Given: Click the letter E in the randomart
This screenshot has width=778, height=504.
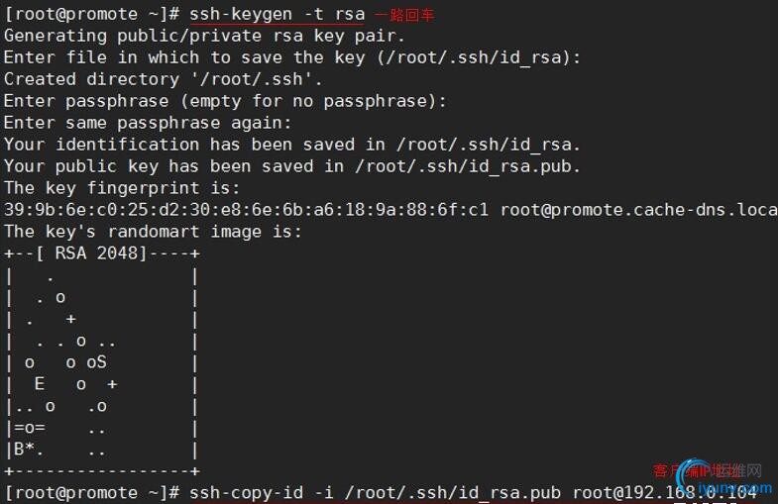Looking at the screenshot, I should tap(40, 384).
